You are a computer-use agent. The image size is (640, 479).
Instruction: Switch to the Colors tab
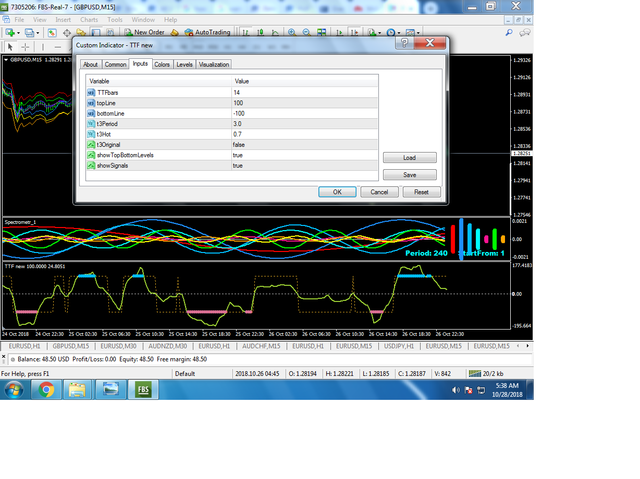[x=162, y=65]
